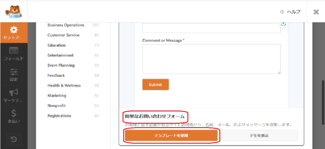The height and width of the screenshot is (149, 325).
Task: Click the count 95 beside Event Planning
Action: [97, 65]
